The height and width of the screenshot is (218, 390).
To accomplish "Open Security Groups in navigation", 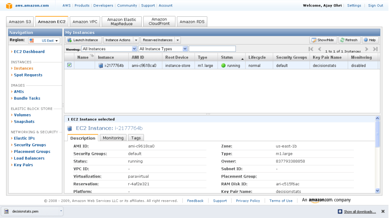I will 30,145.
